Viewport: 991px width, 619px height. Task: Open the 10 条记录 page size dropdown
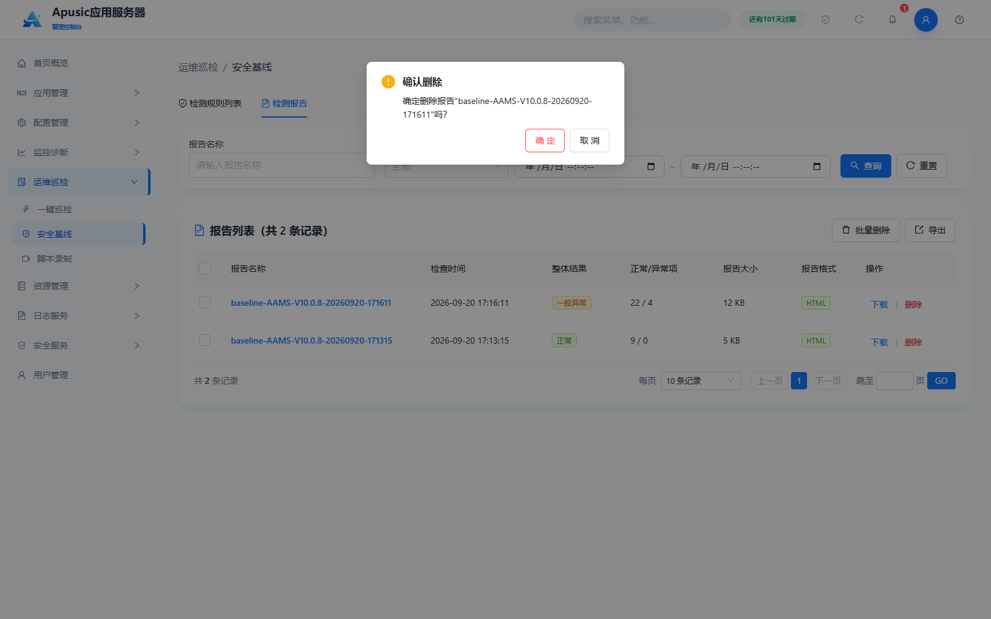point(701,381)
